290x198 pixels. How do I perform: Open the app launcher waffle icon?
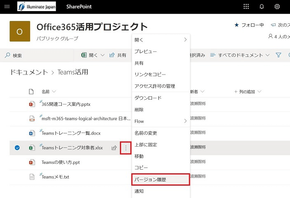pyautogui.click(x=246, y=7)
